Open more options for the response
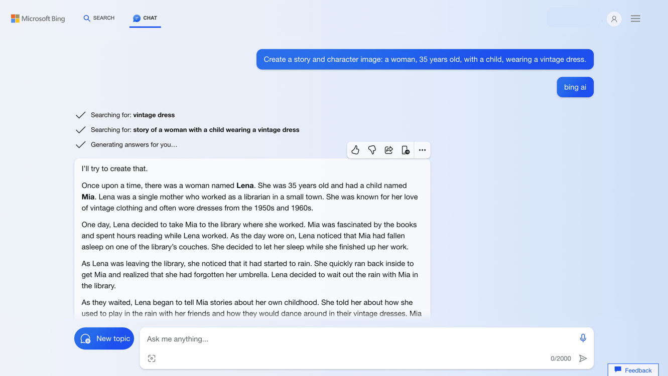The image size is (668, 376). [x=422, y=149]
